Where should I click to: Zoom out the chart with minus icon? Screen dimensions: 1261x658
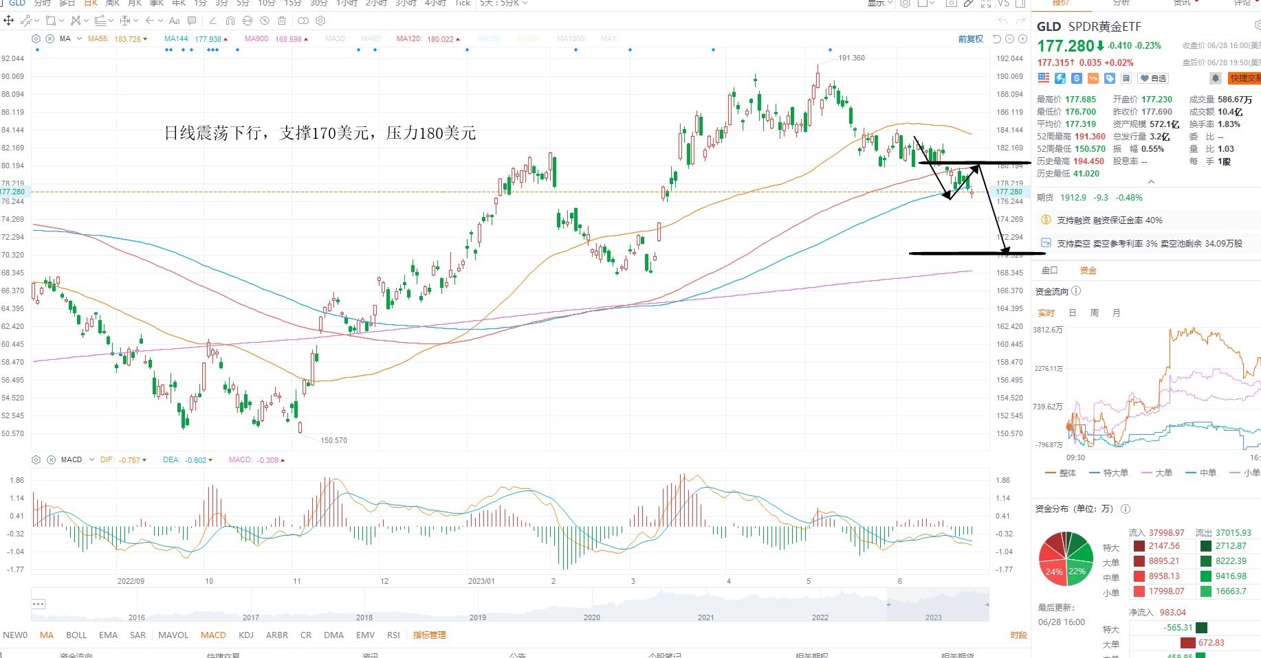[1009, 39]
